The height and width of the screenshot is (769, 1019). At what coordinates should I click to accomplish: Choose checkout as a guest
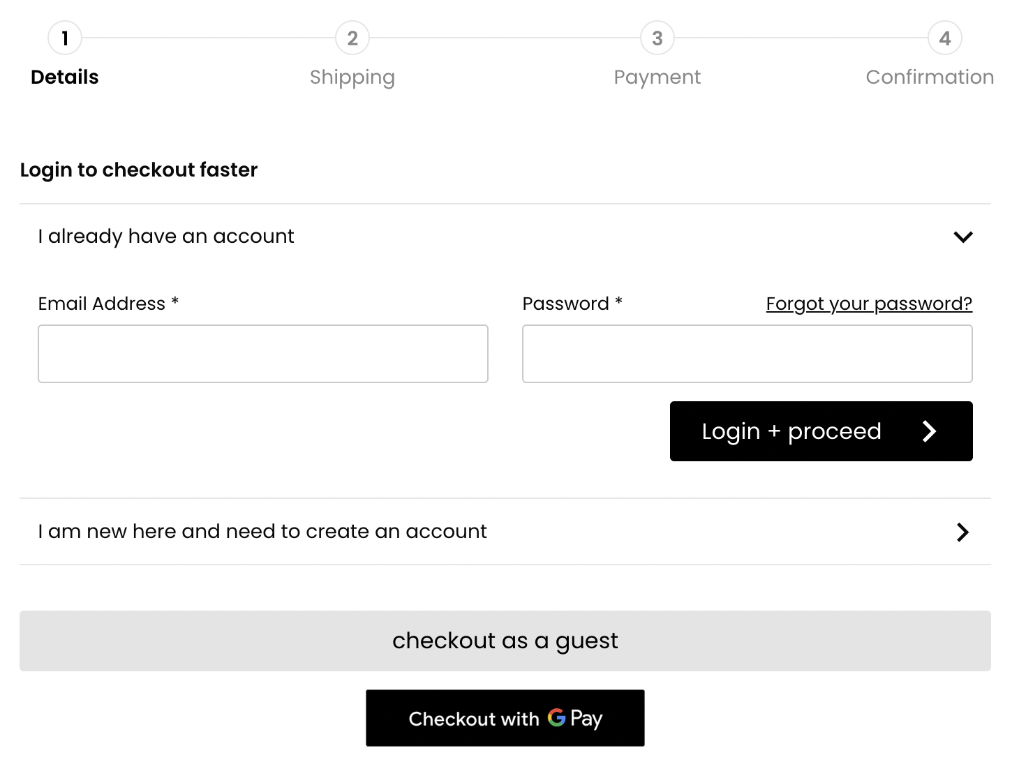tap(505, 641)
